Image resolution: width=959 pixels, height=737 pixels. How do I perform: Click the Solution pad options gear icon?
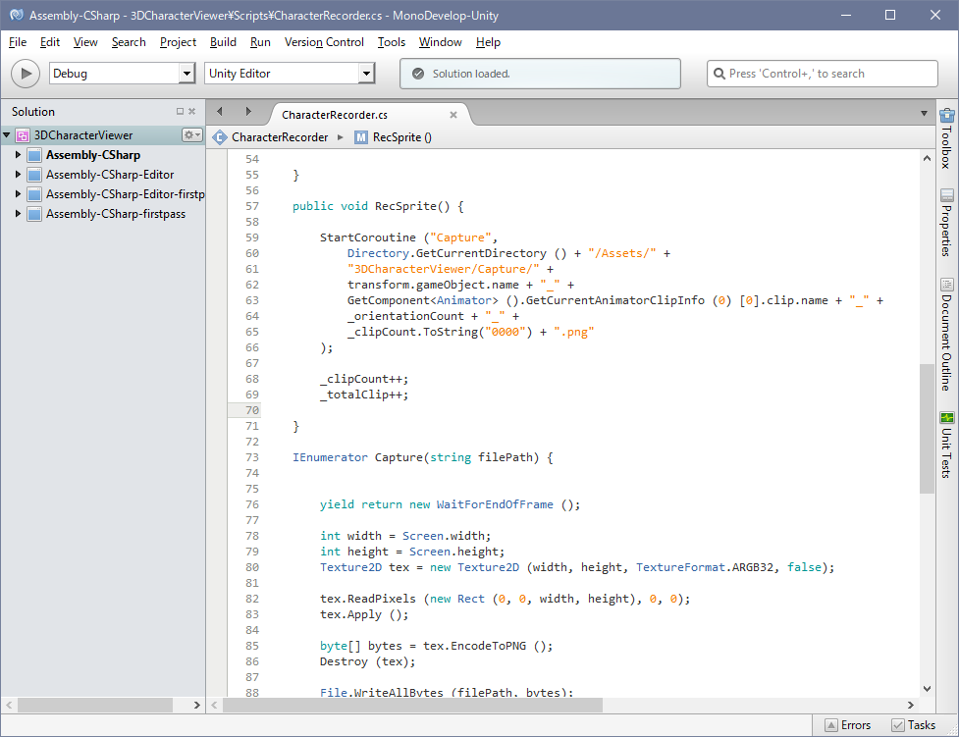(191, 135)
